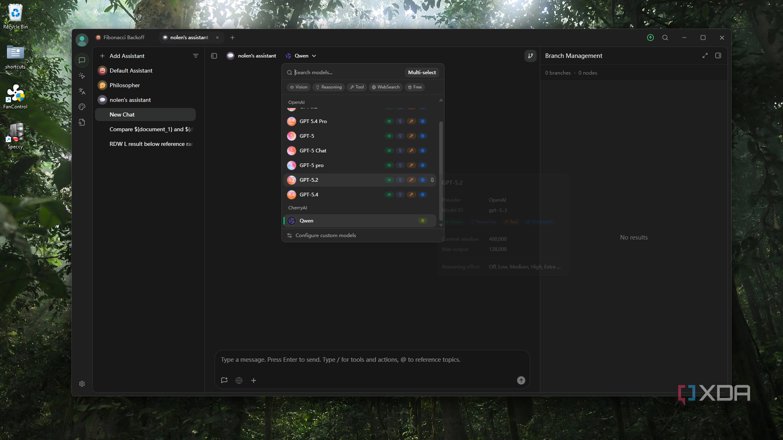Open the quick-launch cursor spark icon in sidebar

tap(82, 76)
